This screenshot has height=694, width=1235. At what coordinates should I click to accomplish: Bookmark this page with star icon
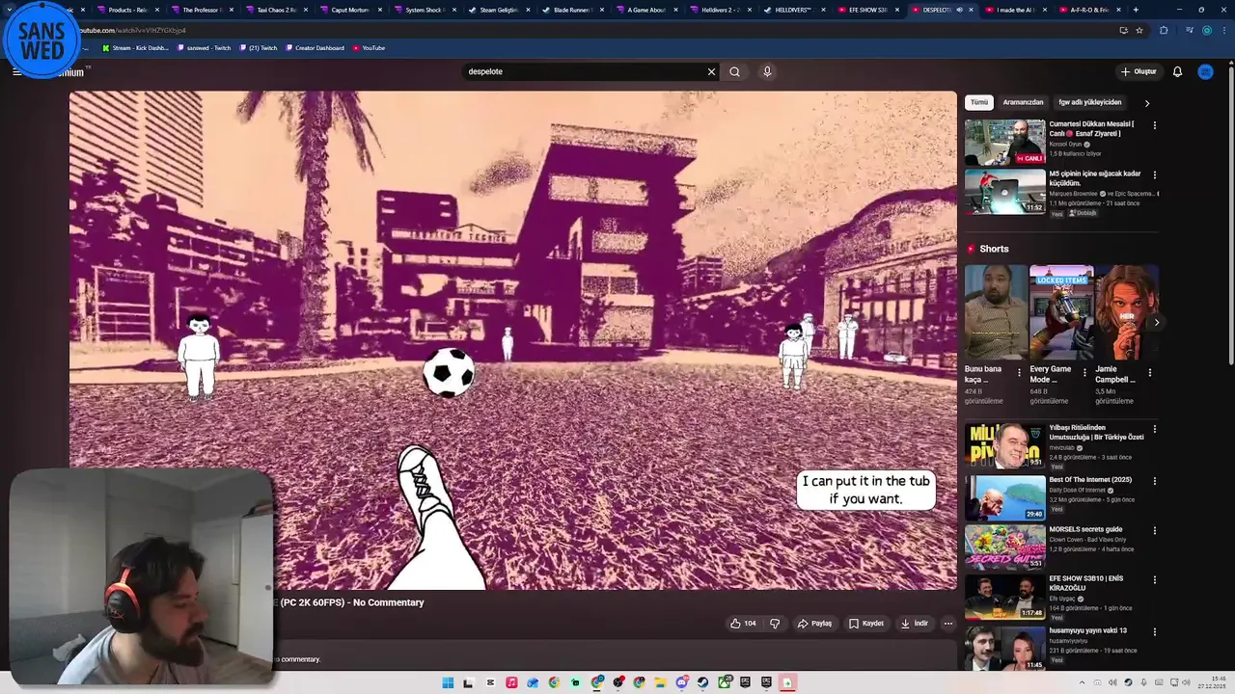[1139, 30]
